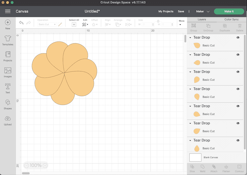Collapse the second Tear Drop layer arrow
Viewport: 247px width, 175px height.
point(190,55)
